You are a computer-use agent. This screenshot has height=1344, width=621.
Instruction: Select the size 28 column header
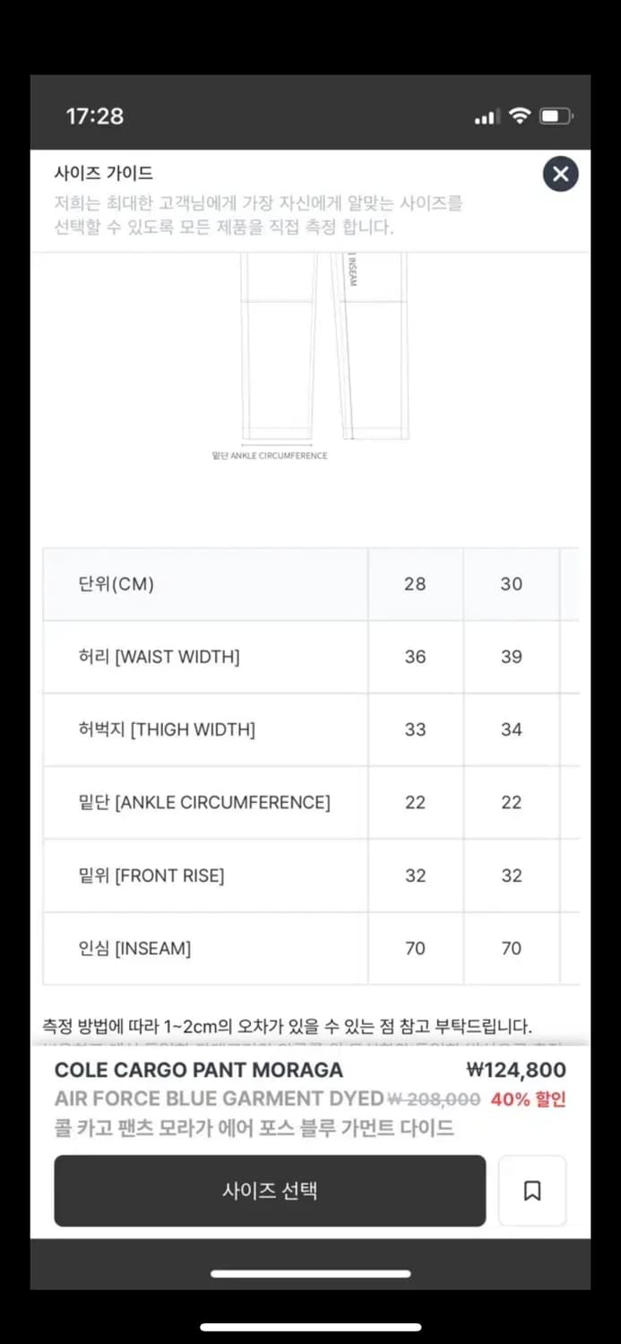coord(415,584)
